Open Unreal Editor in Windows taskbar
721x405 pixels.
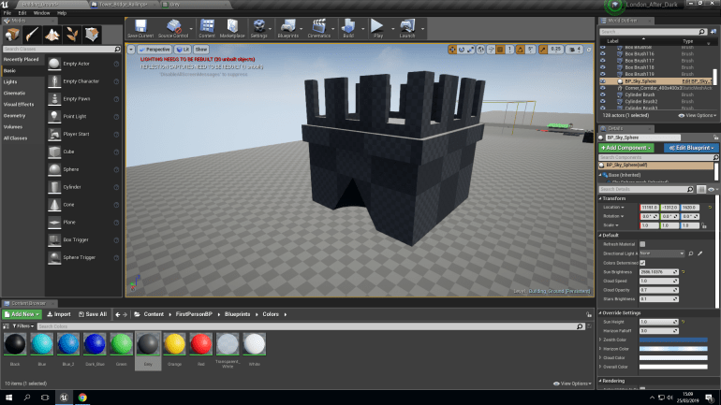point(64,398)
